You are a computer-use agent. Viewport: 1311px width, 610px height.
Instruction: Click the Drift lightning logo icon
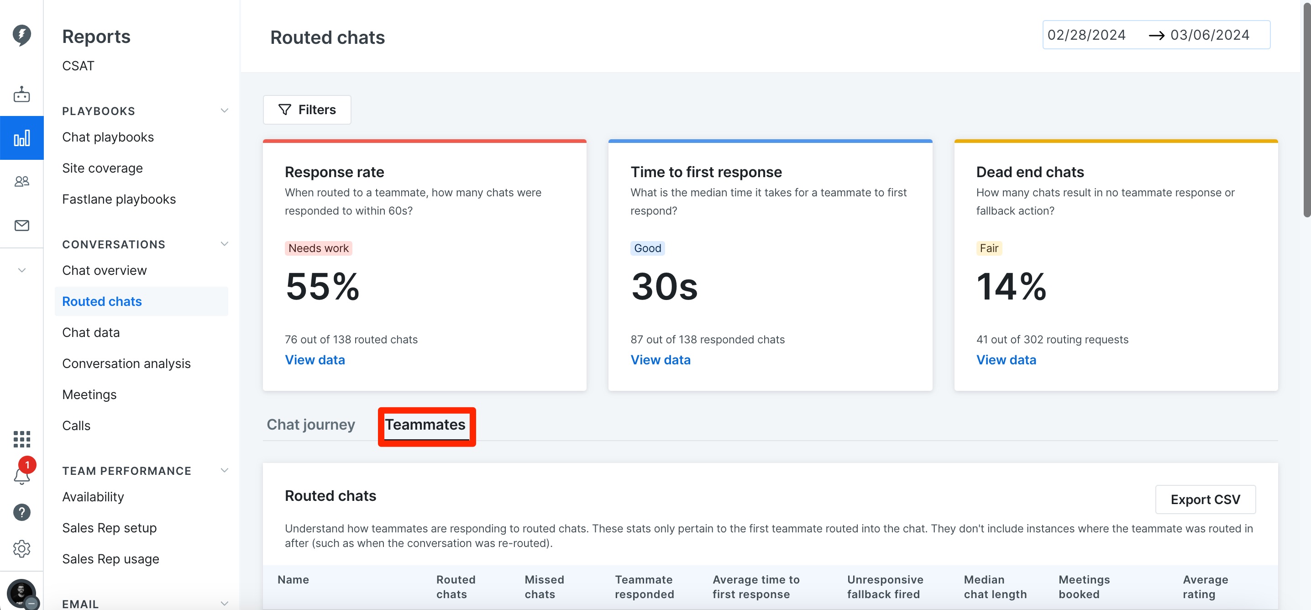[x=21, y=35]
